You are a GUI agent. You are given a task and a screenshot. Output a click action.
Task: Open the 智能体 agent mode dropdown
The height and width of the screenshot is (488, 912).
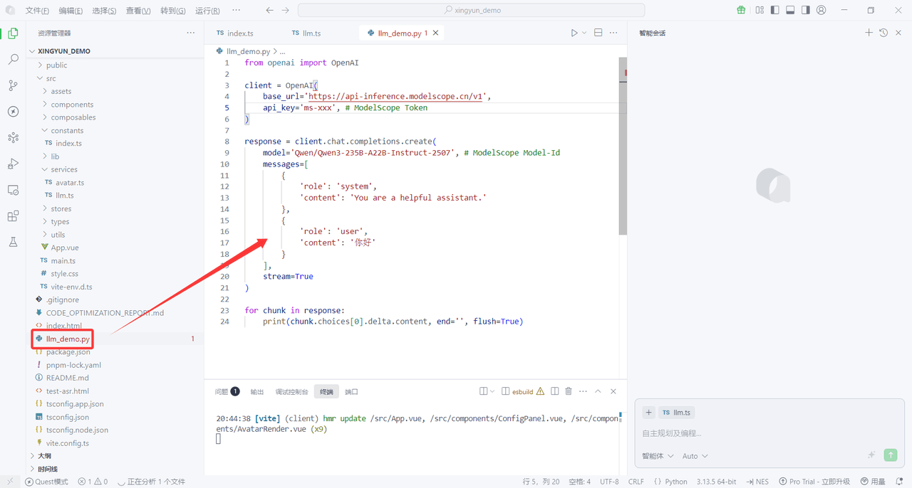658,456
